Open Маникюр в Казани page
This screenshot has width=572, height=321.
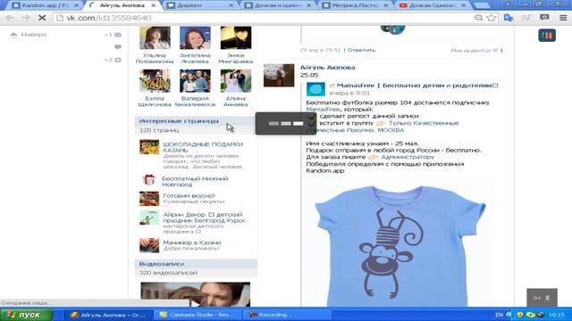click(x=192, y=243)
